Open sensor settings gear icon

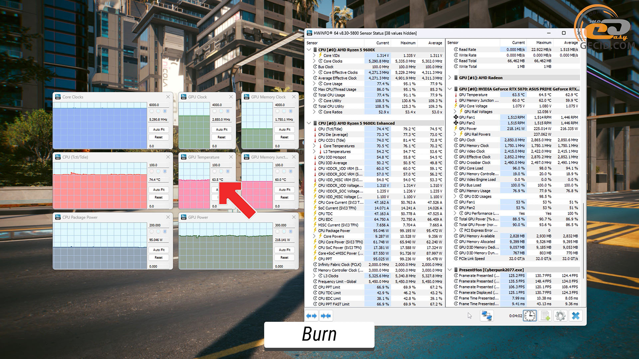click(x=560, y=316)
